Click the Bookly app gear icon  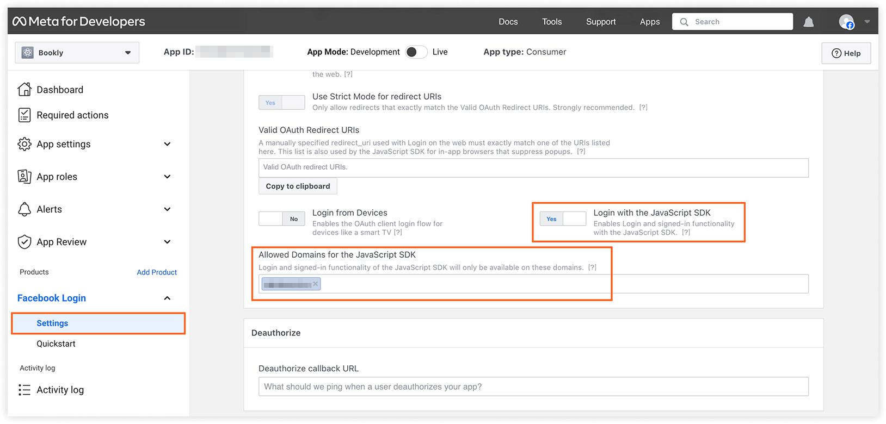coord(27,53)
